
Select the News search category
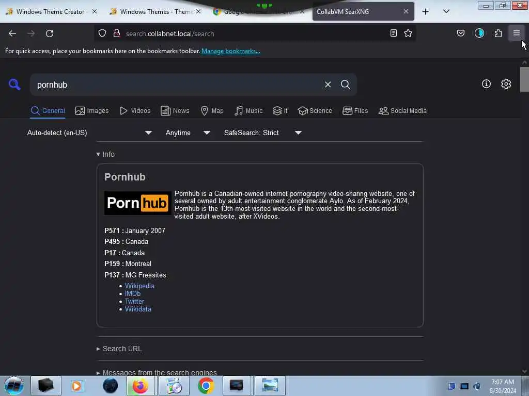175,111
